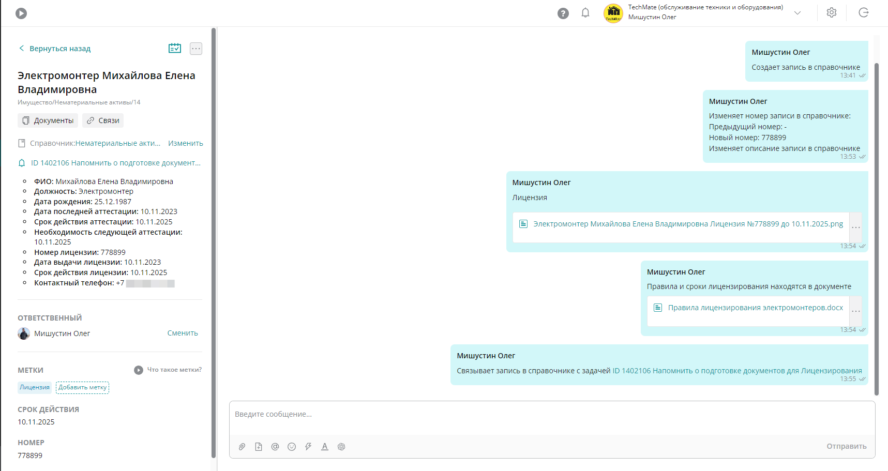Click the add document icon
The height and width of the screenshot is (471, 888).
[x=259, y=447]
